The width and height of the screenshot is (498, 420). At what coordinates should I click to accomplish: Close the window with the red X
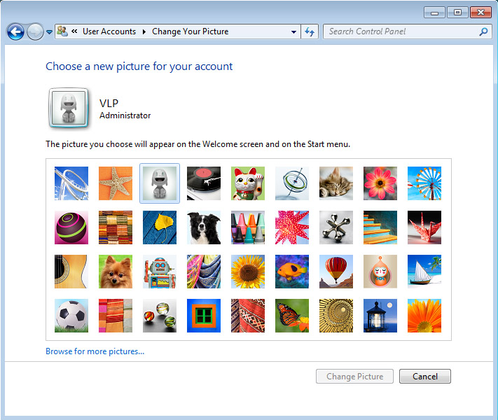click(x=481, y=13)
